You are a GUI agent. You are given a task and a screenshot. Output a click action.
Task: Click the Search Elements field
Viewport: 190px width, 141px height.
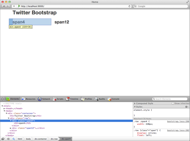pos(170,99)
